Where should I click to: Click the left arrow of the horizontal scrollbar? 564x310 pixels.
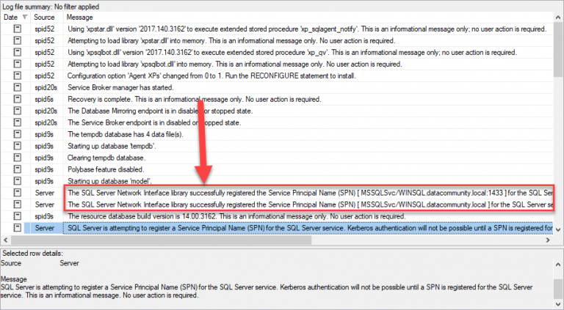[x=4, y=241]
